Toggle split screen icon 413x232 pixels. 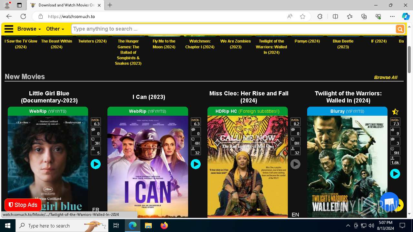335,16
